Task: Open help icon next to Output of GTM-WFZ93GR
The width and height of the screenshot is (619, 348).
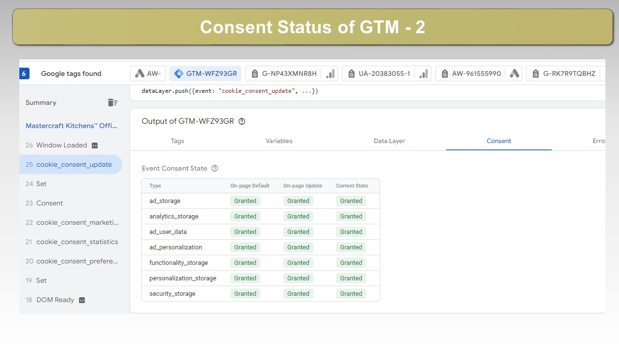Action: pyautogui.click(x=242, y=121)
